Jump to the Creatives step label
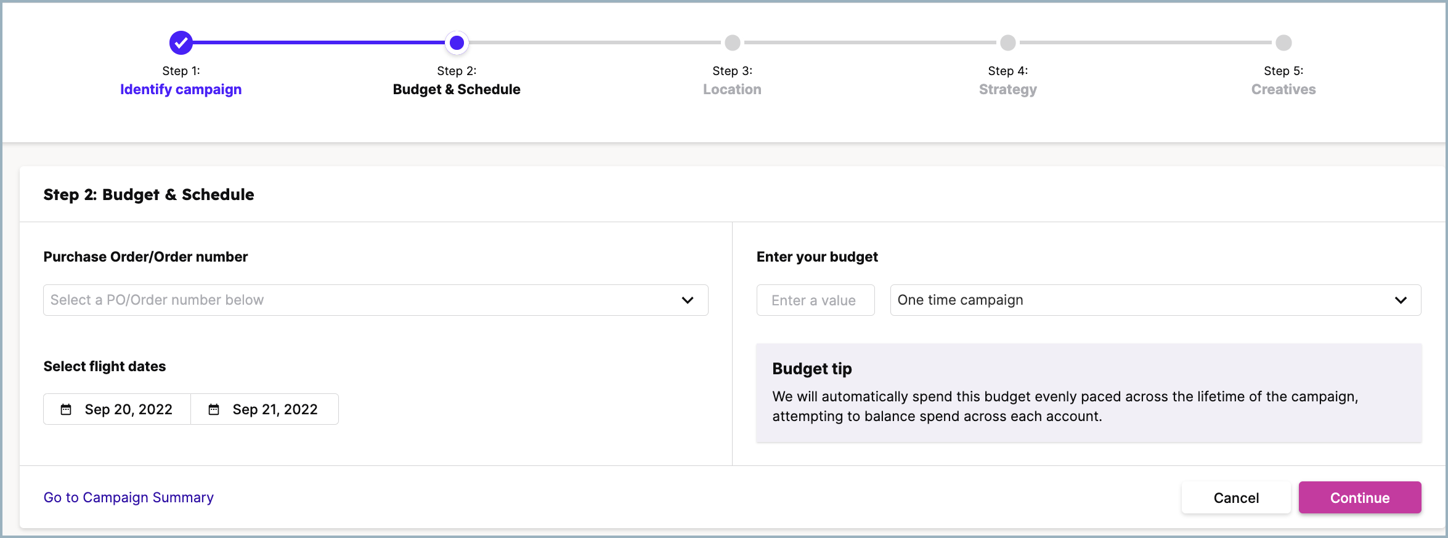Screen dimensions: 1448x538 click(x=1283, y=89)
